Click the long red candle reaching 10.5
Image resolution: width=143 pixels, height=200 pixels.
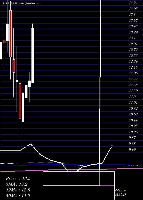20,101
